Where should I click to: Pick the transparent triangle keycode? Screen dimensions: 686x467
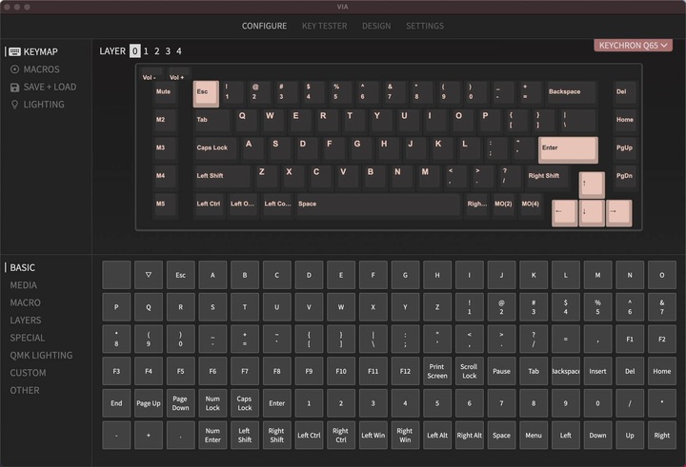[149, 275]
